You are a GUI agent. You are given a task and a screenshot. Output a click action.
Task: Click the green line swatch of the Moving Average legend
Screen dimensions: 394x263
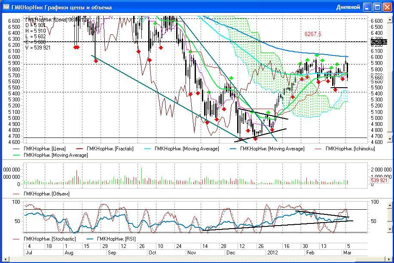16,156
